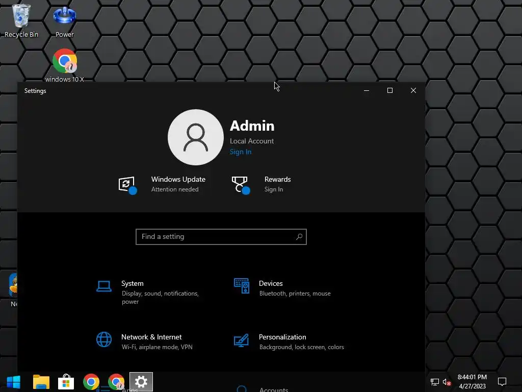Viewport: 522px width, 392px height.
Task: Open Windows Update status icon
Action: (x=127, y=185)
